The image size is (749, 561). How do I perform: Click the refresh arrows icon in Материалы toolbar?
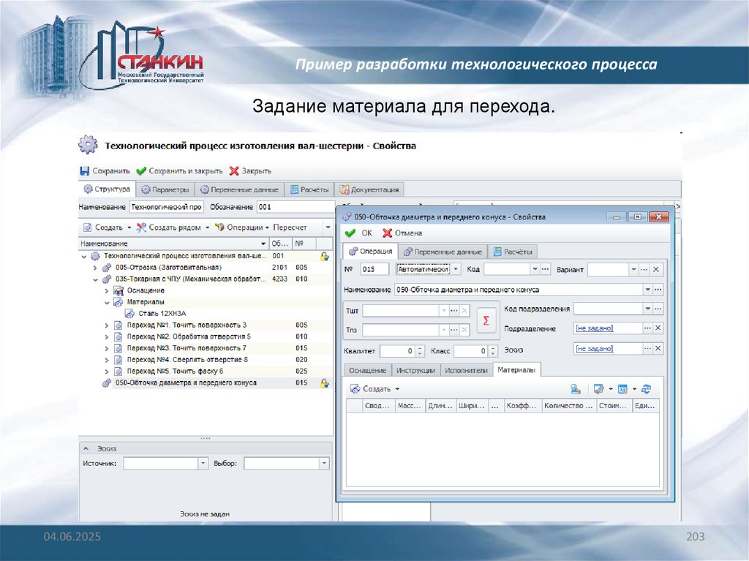pos(647,389)
